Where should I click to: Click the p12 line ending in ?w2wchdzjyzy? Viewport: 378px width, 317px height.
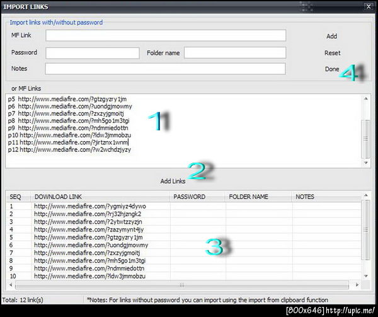(x=69, y=149)
